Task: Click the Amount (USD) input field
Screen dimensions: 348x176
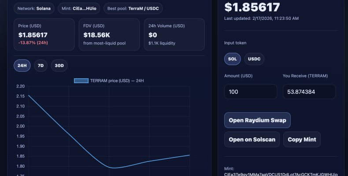Action: pyautogui.click(x=251, y=92)
